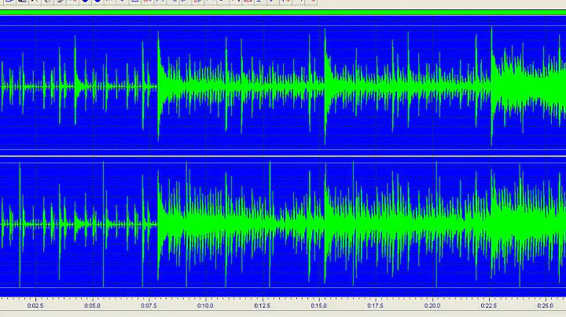Set the cursor at 0:20.0 on the ruler
Screen dimensions: 566x317
(x=432, y=305)
